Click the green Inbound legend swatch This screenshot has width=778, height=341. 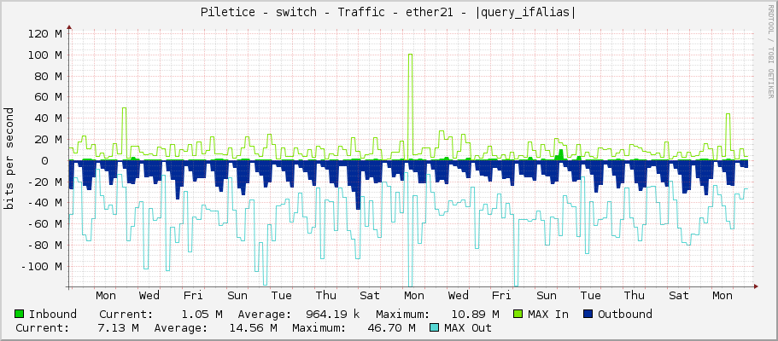pos(20,315)
